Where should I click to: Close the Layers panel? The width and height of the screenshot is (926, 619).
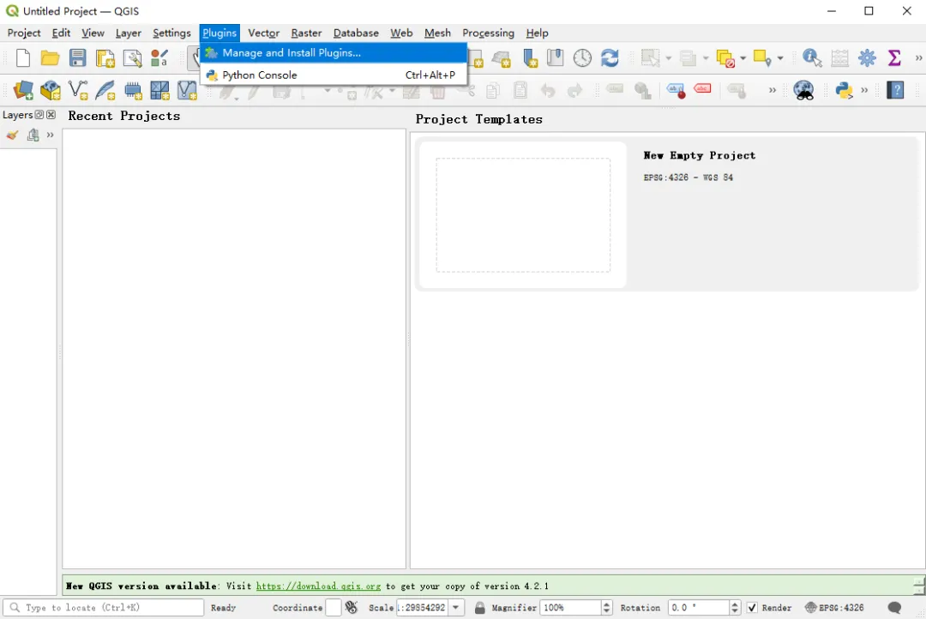point(51,115)
